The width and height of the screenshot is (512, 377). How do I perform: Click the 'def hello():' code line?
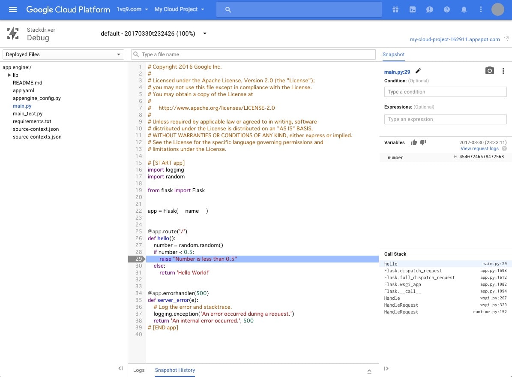(x=162, y=238)
